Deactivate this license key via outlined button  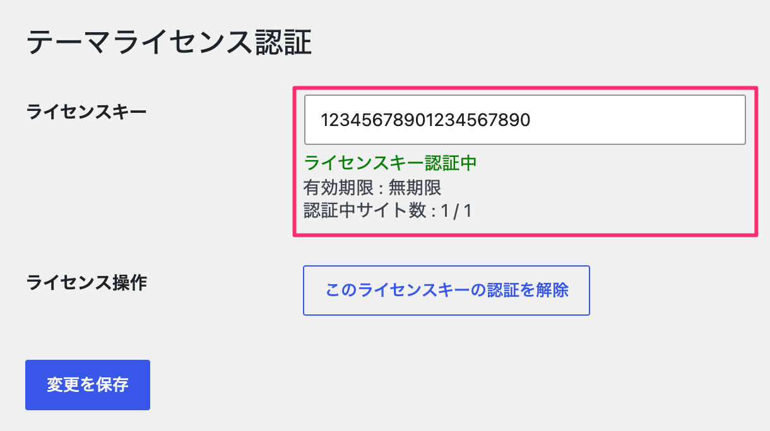(x=446, y=290)
